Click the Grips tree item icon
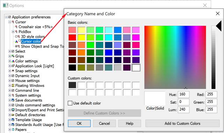This screenshot has height=133, width=224. pos(13,56)
